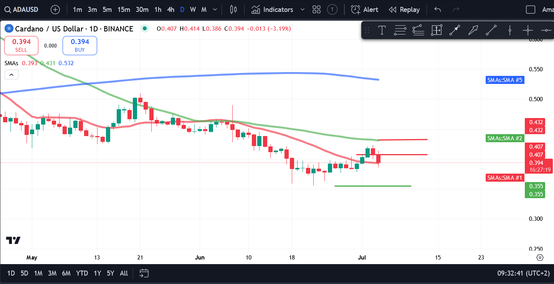This screenshot has width=554, height=284.
Task: Click the SMAs:SMA #1 red label
Action: coord(504,178)
